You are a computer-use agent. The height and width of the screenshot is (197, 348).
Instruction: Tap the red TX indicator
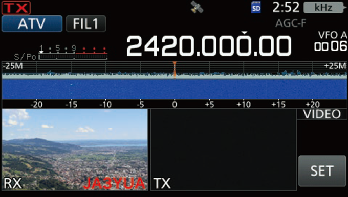[16, 8]
